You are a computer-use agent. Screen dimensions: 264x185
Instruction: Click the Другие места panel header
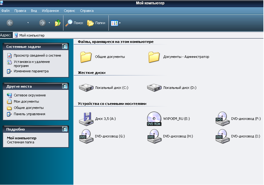(36, 86)
